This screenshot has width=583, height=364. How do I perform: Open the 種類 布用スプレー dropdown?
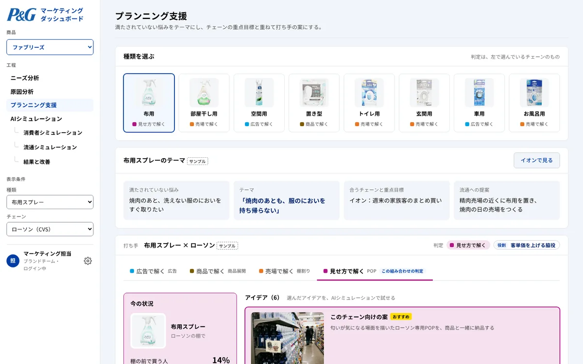pos(50,202)
